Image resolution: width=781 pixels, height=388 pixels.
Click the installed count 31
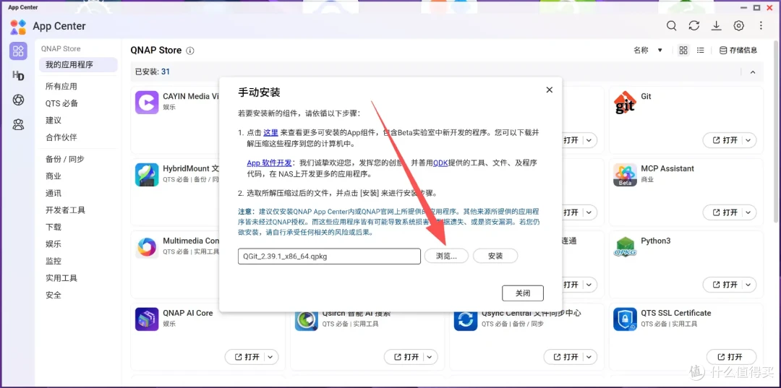click(x=166, y=72)
